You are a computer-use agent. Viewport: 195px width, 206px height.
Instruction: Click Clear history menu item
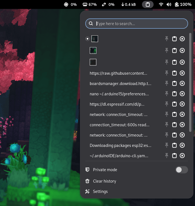coord(104,181)
